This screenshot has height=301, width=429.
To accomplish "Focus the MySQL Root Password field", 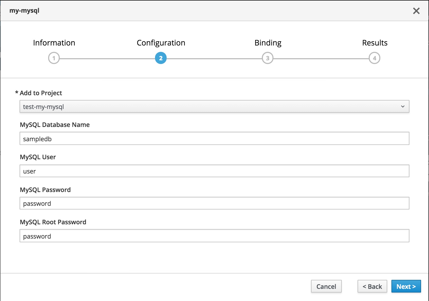I will (214, 236).
